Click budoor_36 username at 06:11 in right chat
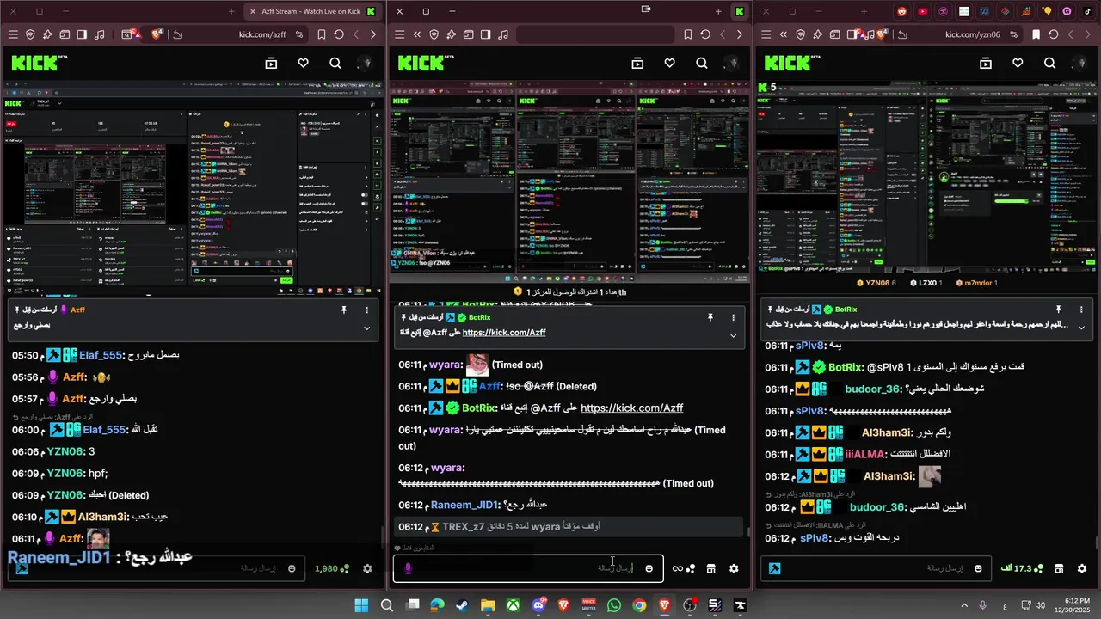The width and height of the screenshot is (1101, 619). 873,389
